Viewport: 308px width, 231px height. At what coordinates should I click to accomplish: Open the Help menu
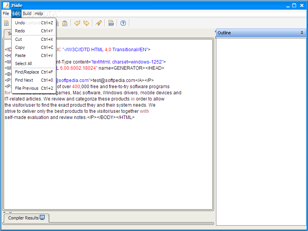coord(39,13)
